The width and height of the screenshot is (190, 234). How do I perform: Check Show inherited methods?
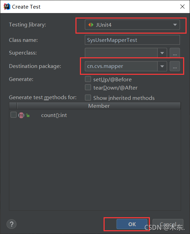88,97
